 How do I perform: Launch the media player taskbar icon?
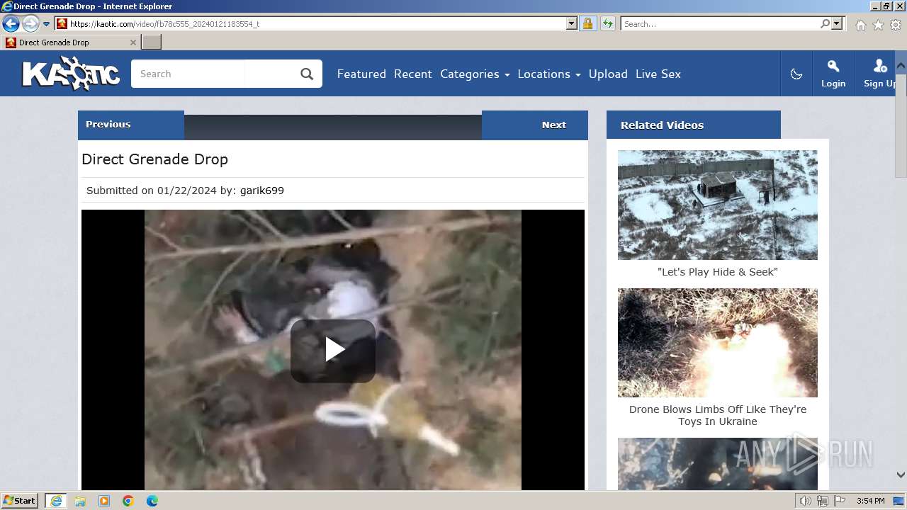[104, 501]
